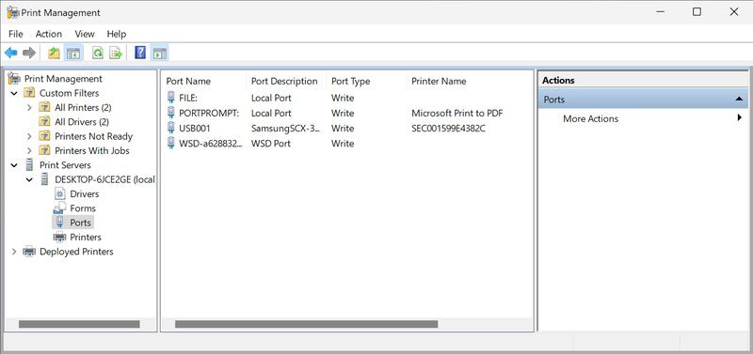Click the Printers With Jobs filter icon

click(x=44, y=150)
